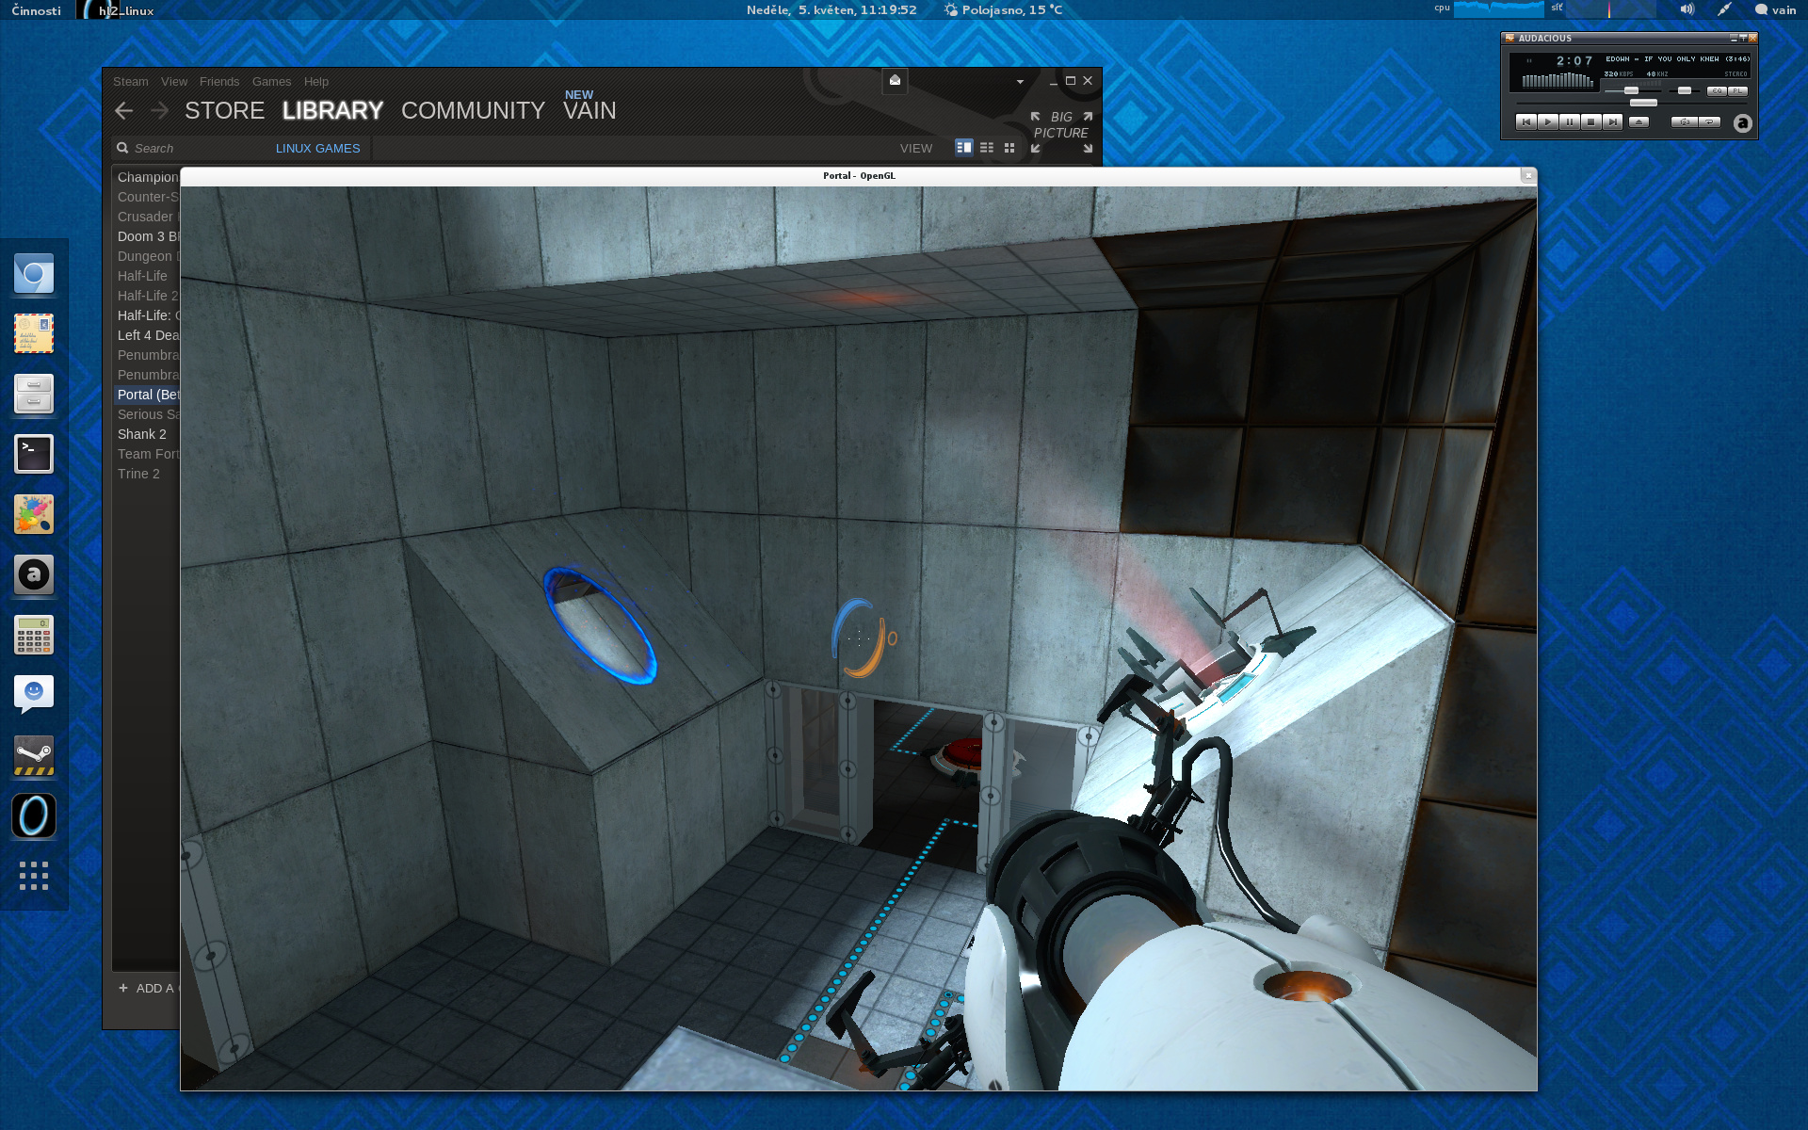Open the Help menu in Steam
This screenshot has width=1808, height=1130.
316,82
